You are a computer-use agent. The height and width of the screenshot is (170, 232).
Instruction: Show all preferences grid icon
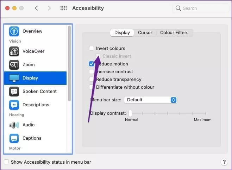64,8
